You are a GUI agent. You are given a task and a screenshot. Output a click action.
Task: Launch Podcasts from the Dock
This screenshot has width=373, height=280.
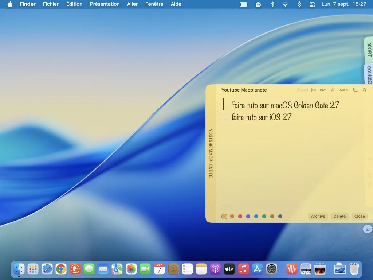[x=215, y=269]
